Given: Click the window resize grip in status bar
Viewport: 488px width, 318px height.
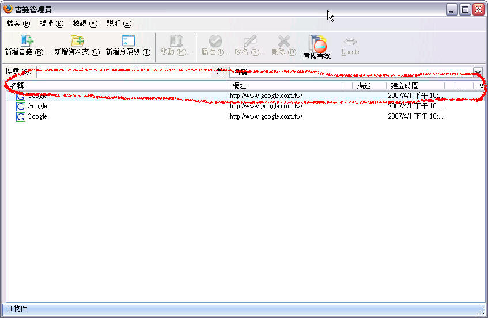Looking at the screenshot, I should (x=482, y=311).
